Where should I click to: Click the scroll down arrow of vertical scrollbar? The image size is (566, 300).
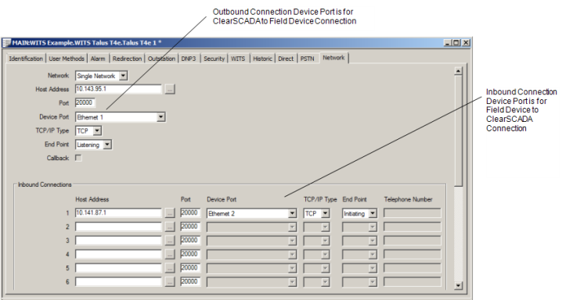pyautogui.click(x=458, y=286)
